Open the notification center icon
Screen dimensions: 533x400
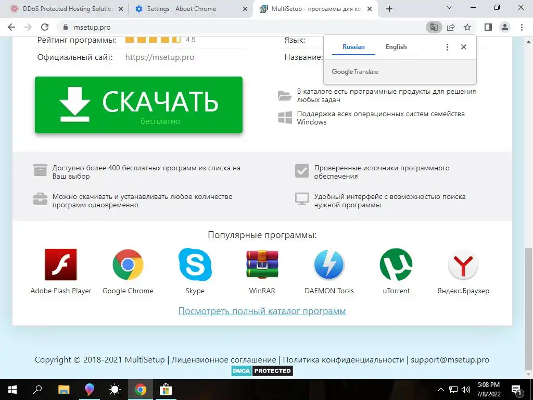click(516, 390)
